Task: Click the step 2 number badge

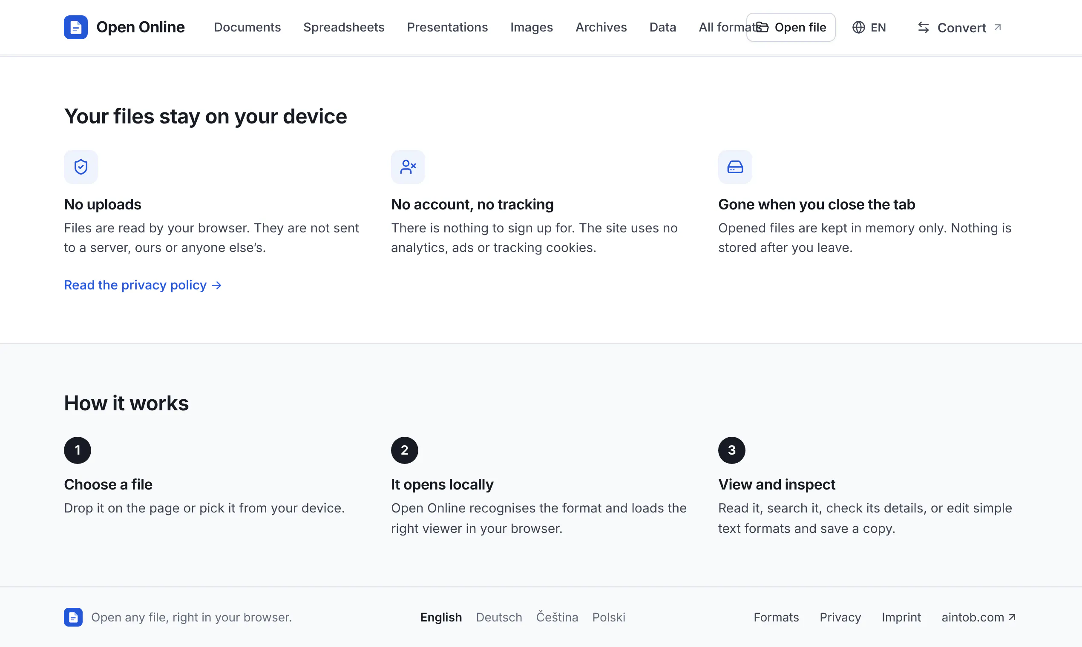Action: [x=404, y=450]
